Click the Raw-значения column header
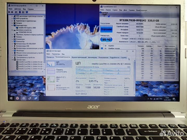 (x=170, y=46)
